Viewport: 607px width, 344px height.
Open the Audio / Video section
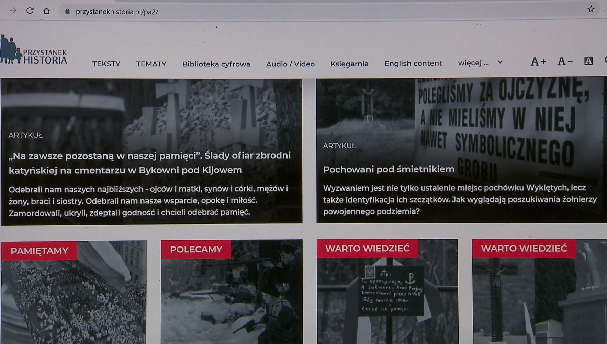click(290, 64)
